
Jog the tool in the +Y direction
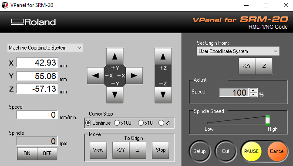(115, 56)
